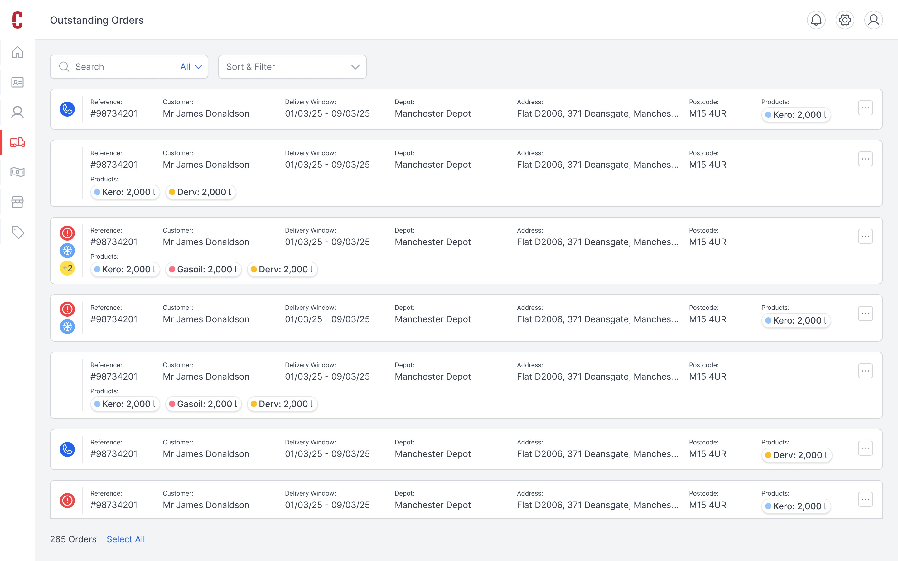
Task: Open more options on Kero and Derv order
Action: click(x=865, y=159)
